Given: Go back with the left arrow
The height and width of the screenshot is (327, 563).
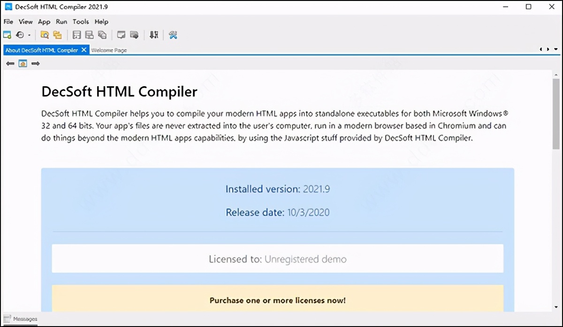Looking at the screenshot, I should 10,63.
